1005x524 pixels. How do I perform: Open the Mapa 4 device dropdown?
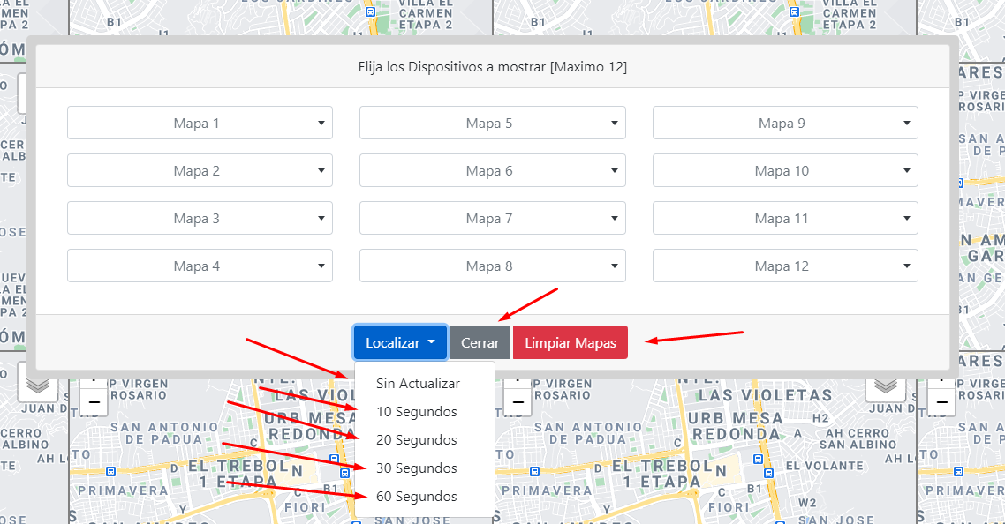tap(200, 266)
